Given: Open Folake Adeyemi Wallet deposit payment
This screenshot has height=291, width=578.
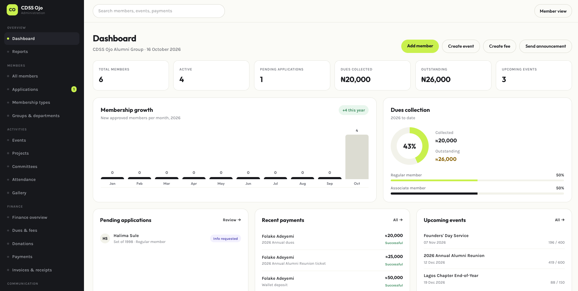Looking at the screenshot, I should [332, 281].
